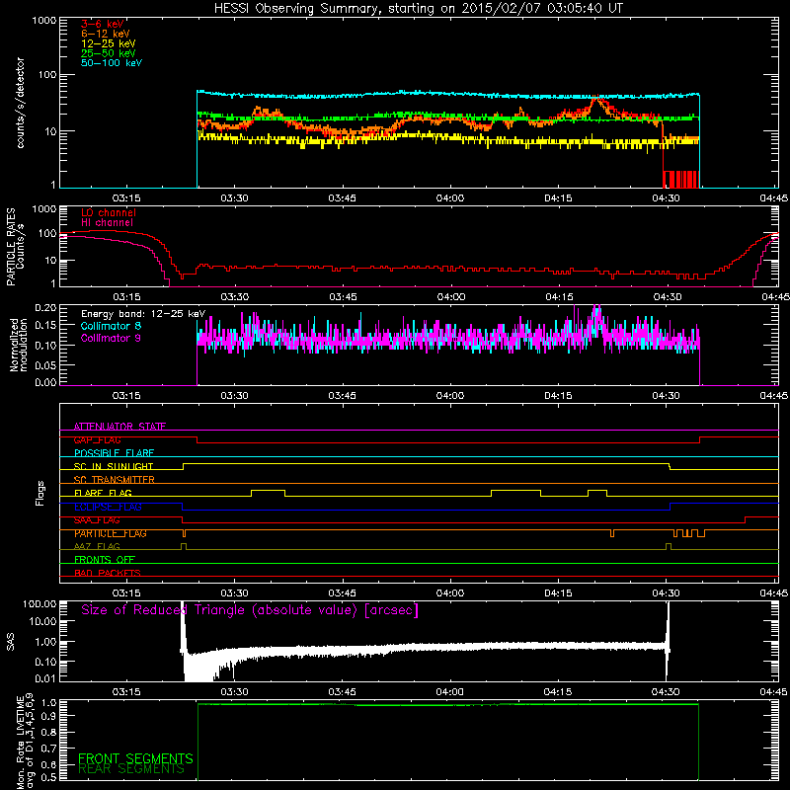Image resolution: width=790 pixels, height=790 pixels.
Task: Click the GAP_FLAG label
Action: pos(97,439)
